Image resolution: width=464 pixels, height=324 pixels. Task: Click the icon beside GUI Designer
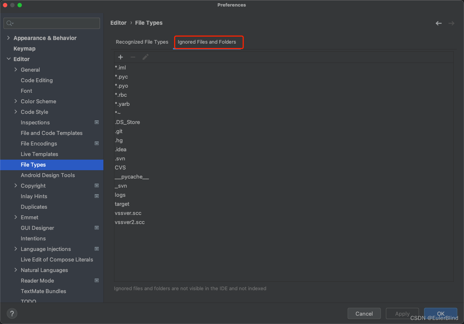[x=97, y=228]
